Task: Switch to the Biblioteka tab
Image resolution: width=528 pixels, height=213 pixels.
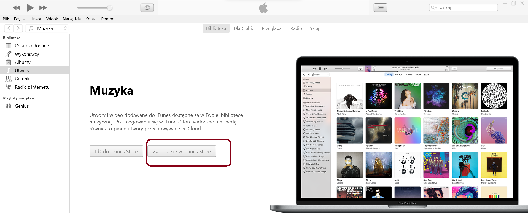Action: 216,28
